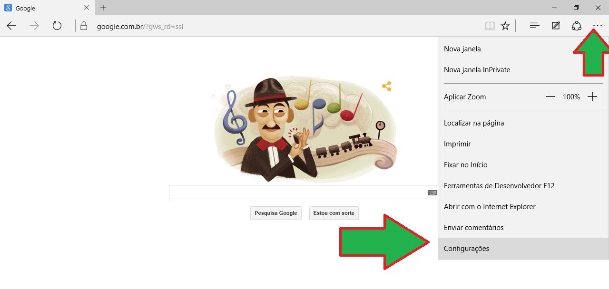Select Nova janela InPrivate menu item
The width and height of the screenshot is (609, 289).
pyautogui.click(x=477, y=70)
